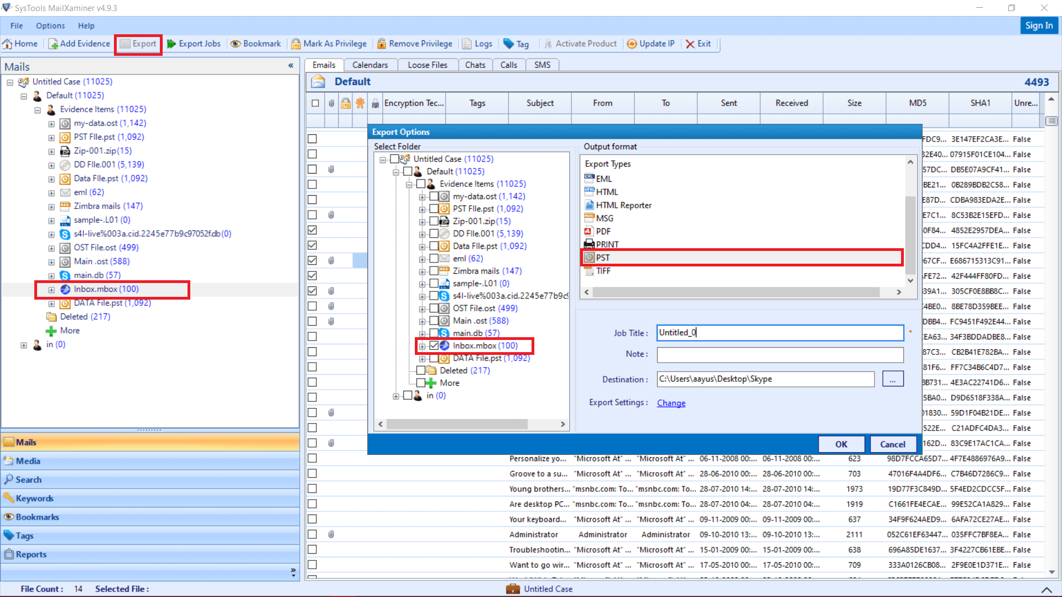
Task: Open the Logs toolbar item
Action: [477, 44]
